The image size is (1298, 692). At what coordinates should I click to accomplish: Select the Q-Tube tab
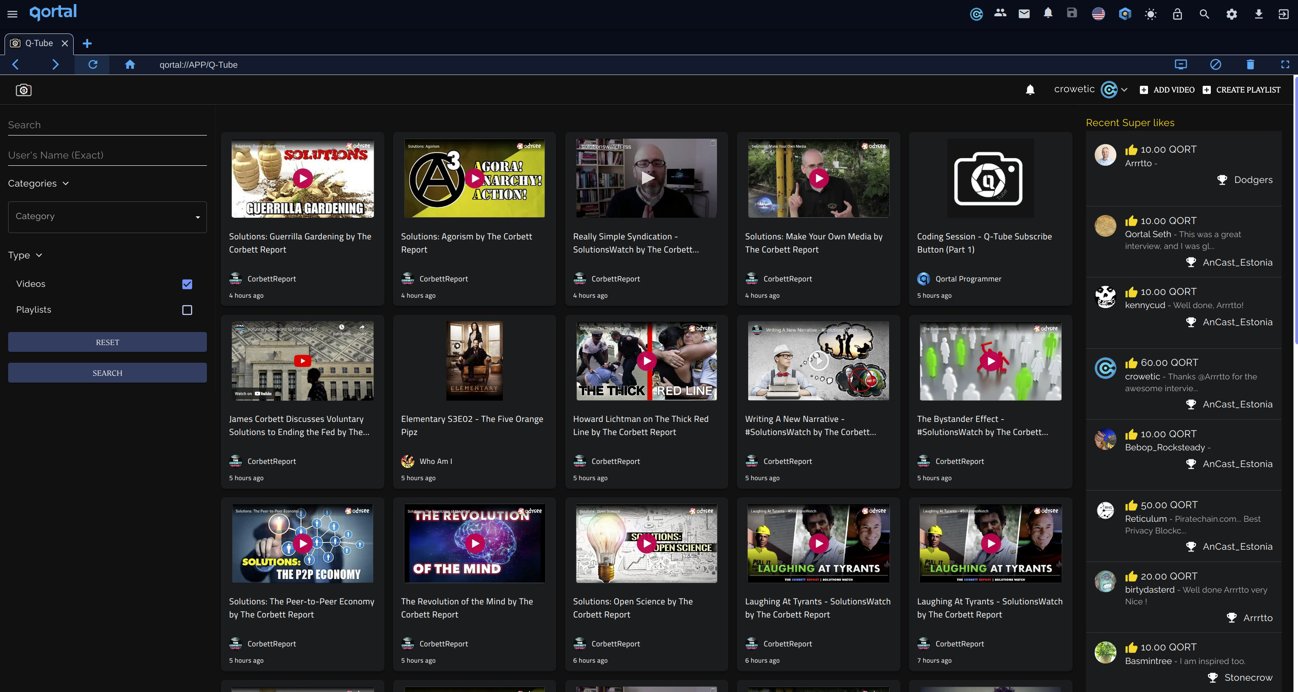39,43
